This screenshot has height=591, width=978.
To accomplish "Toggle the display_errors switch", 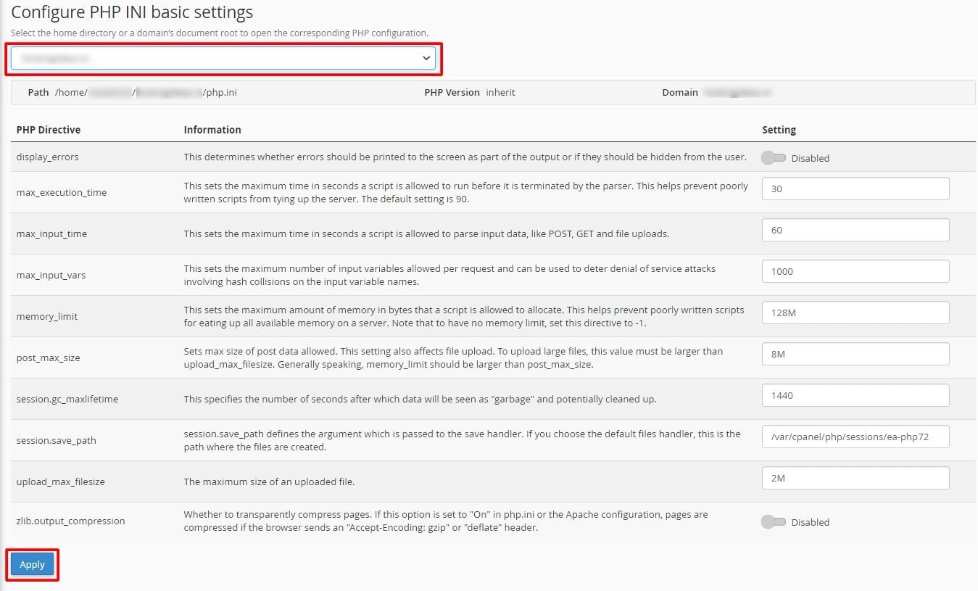I will (773, 158).
